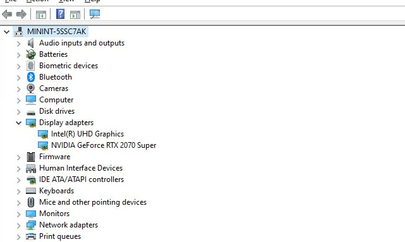Select the Network adapters label

(68, 225)
